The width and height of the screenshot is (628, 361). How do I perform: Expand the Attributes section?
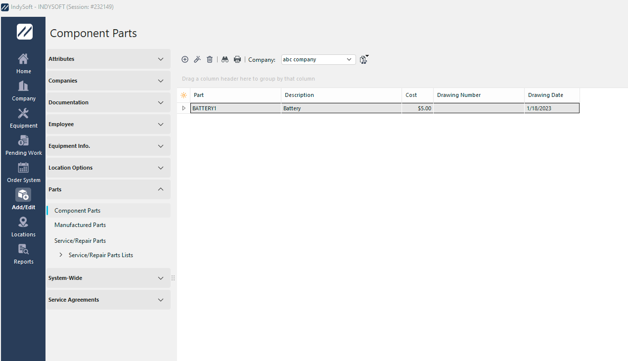coord(108,59)
